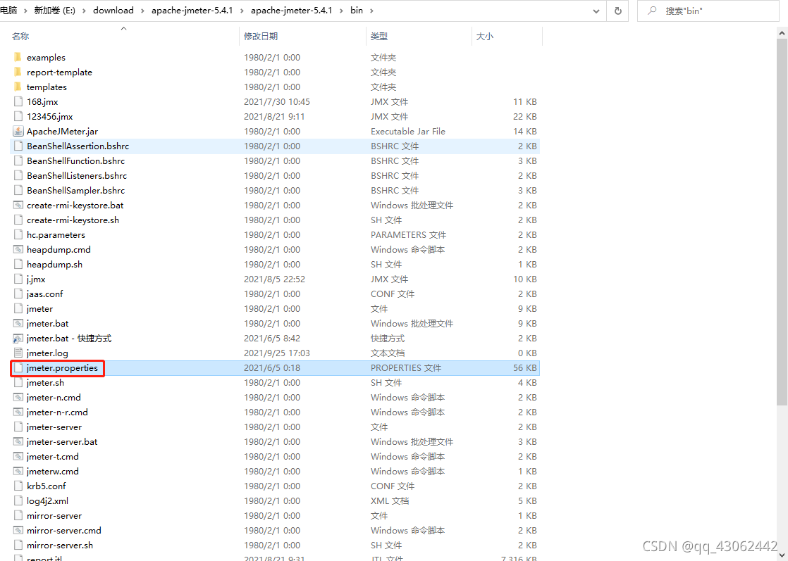This screenshot has width=788, height=561.
Task: Click the ApacheJMeter.jar Java file icon
Action: pyautogui.click(x=18, y=131)
